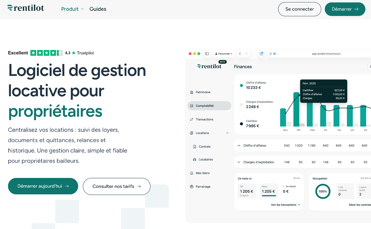Click the Consulter nos tarifs button
The height and width of the screenshot is (229, 371).
click(117, 186)
